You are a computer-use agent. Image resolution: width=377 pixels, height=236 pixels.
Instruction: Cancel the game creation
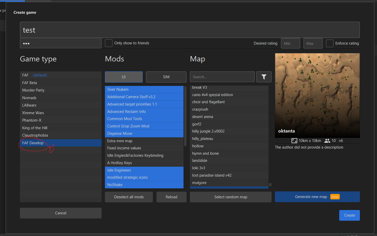61,213
